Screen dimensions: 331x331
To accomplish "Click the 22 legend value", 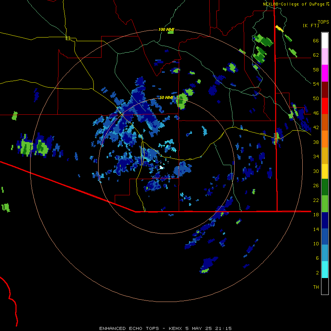I will click(316, 200).
